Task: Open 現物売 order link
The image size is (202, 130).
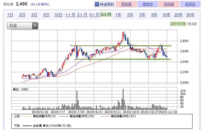Action: [x=148, y=4]
